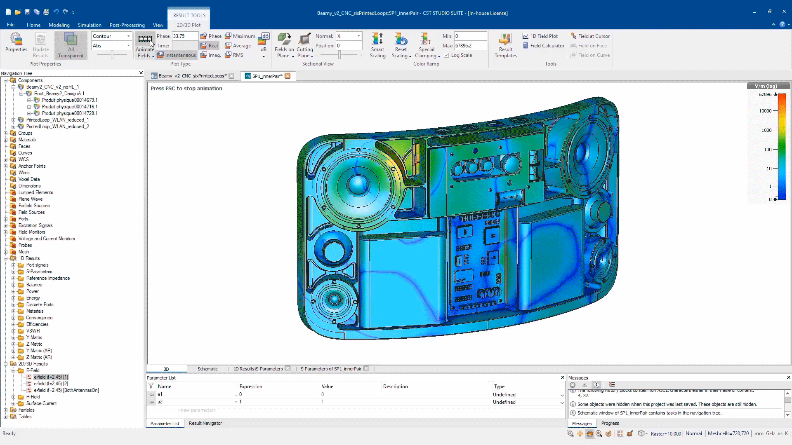Open the Normal axis dropdown
This screenshot has height=445, width=792.
click(358, 36)
